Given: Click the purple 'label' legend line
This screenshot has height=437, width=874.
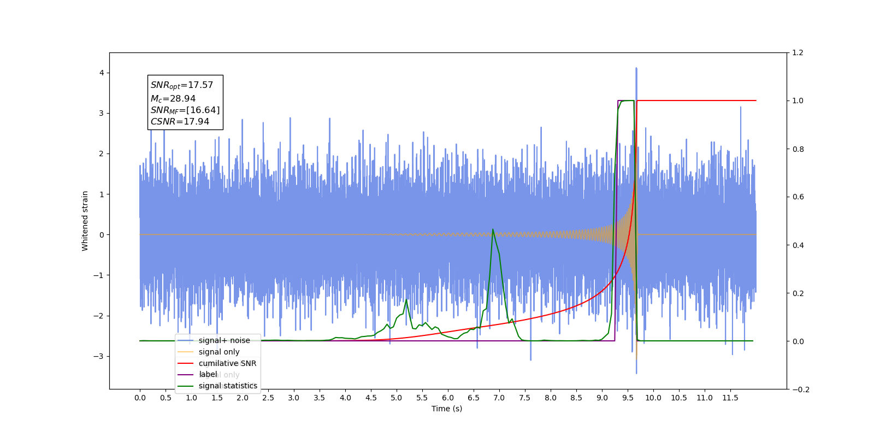Looking at the screenshot, I should pyautogui.click(x=185, y=375).
